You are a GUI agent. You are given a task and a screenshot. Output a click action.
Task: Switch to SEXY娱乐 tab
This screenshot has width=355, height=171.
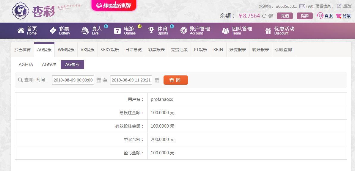coord(110,50)
